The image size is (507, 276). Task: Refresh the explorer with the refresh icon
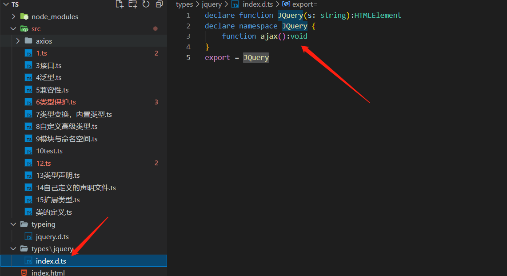pos(146,4)
